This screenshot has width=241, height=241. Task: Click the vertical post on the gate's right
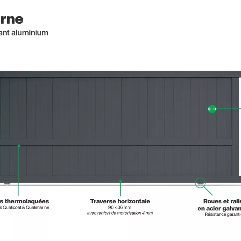coord(235,124)
